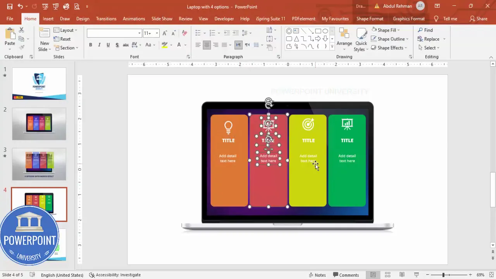Viewport: 496px width, 279px height.
Task: Click the Reset slide button
Action: pyautogui.click(x=62, y=39)
